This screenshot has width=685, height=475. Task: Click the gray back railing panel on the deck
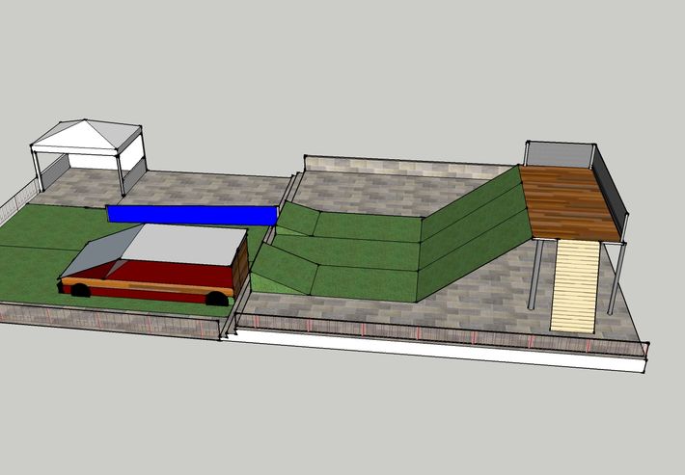(x=559, y=154)
